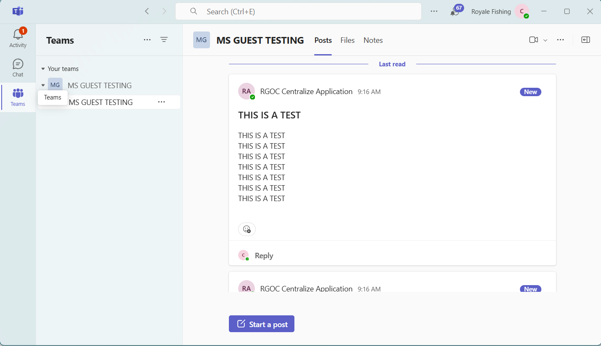Start a meeting with the video camera icon
This screenshot has height=346, width=601.
[533, 40]
